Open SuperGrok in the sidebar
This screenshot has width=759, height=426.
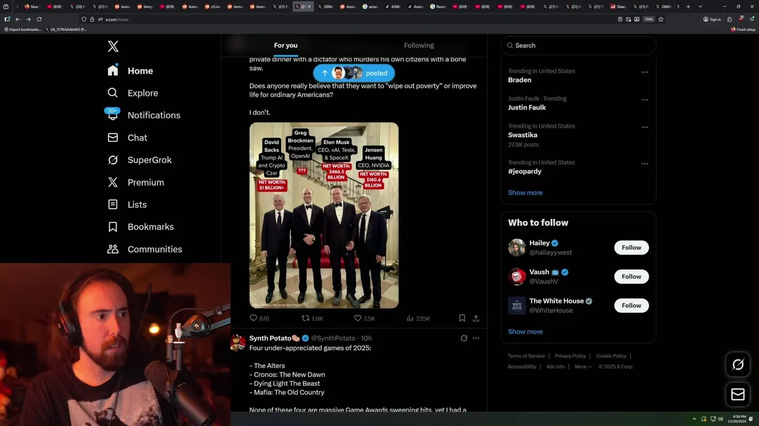coord(139,160)
